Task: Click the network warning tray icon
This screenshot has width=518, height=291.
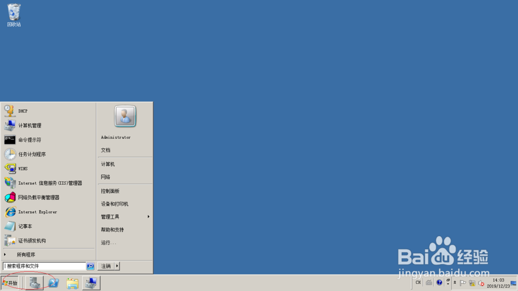Action: [x=472, y=283]
